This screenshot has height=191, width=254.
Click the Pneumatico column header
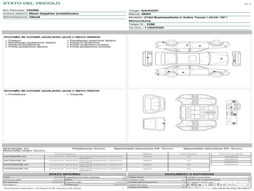pyautogui.click(x=65, y=154)
